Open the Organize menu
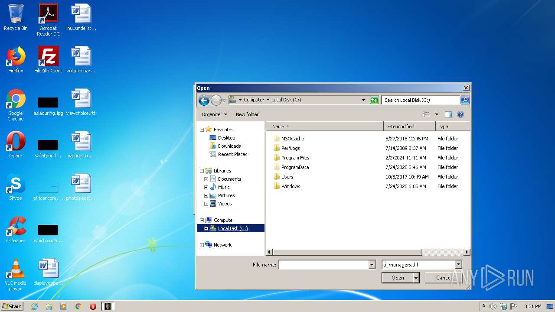This screenshot has width=555, height=312. (214, 114)
